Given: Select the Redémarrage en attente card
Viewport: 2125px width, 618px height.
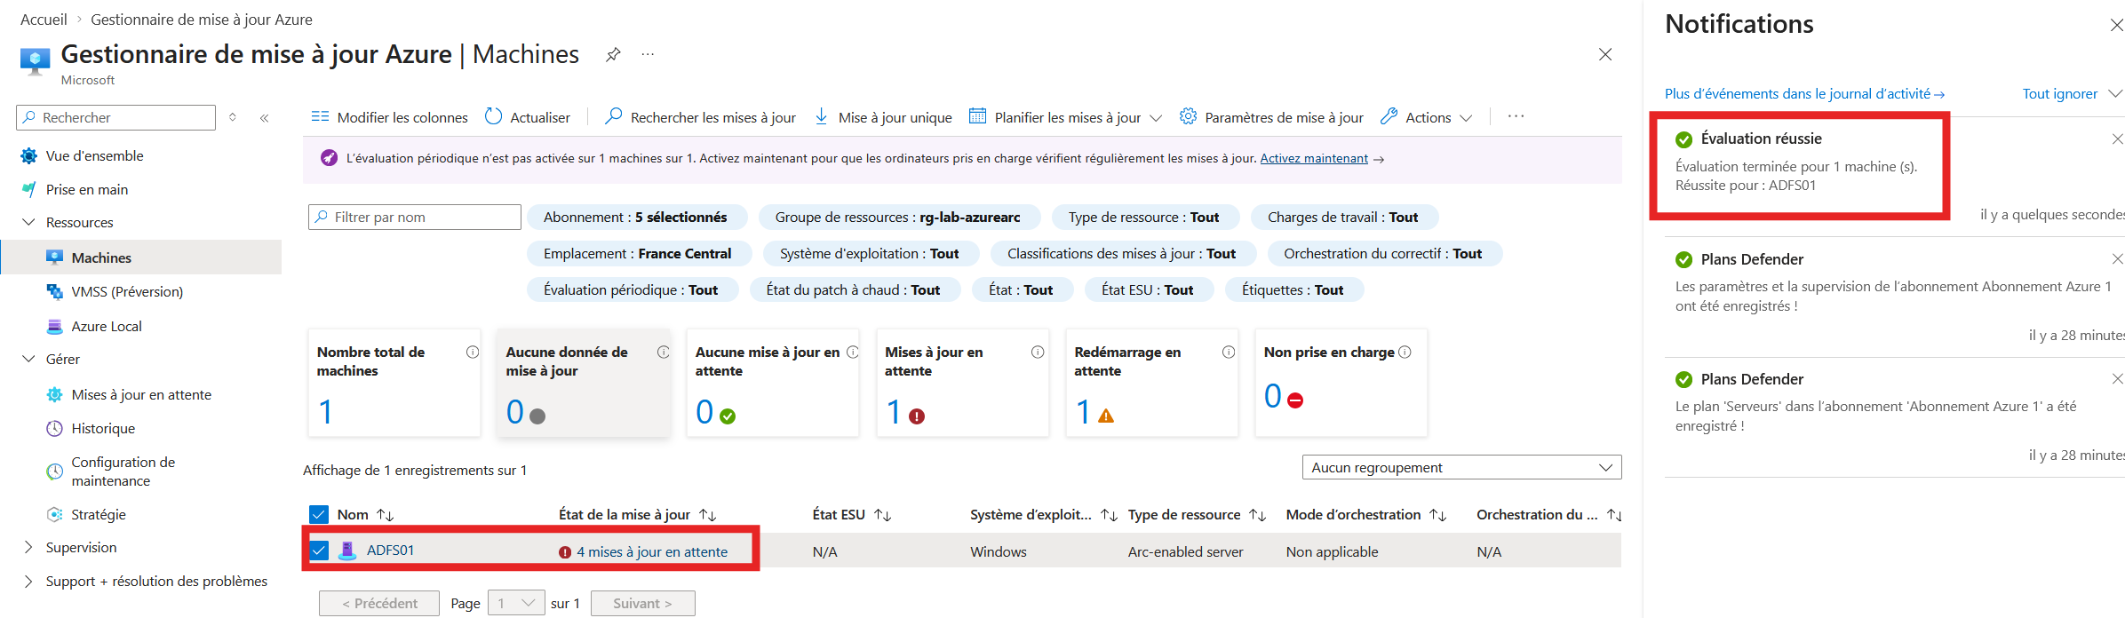Looking at the screenshot, I should click(1152, 383).
